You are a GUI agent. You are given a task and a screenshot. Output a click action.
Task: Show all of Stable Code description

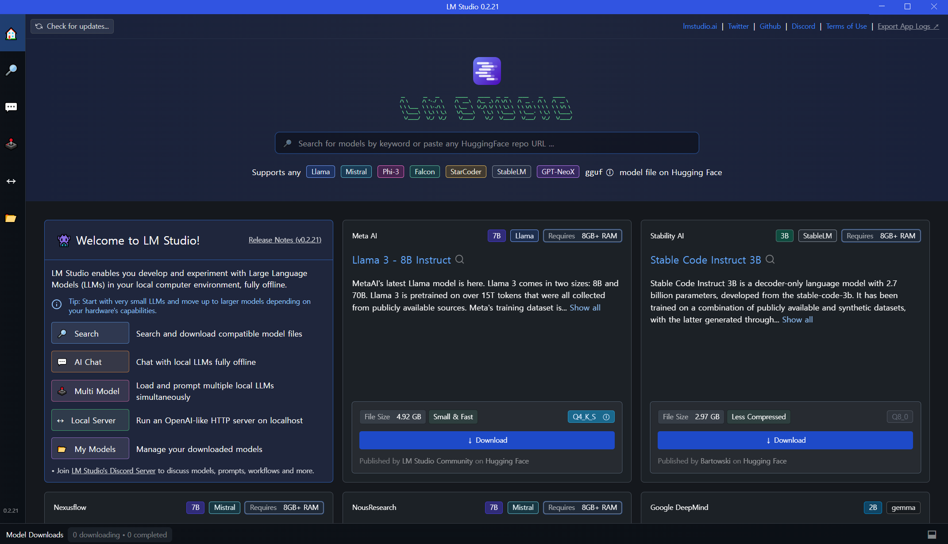[798, 320]
